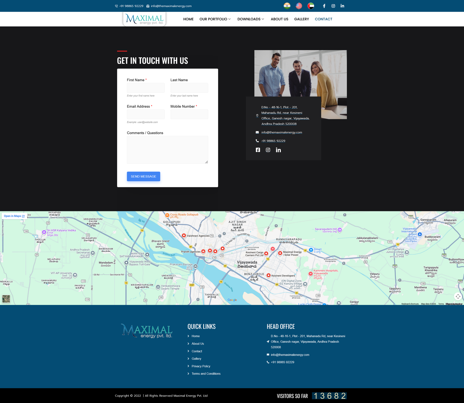
Task: Click the Google logo on the map
Action: [232, 300]
